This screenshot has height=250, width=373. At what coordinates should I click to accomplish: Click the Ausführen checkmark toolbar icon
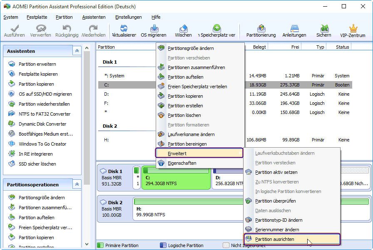click(x=15, y=28)
